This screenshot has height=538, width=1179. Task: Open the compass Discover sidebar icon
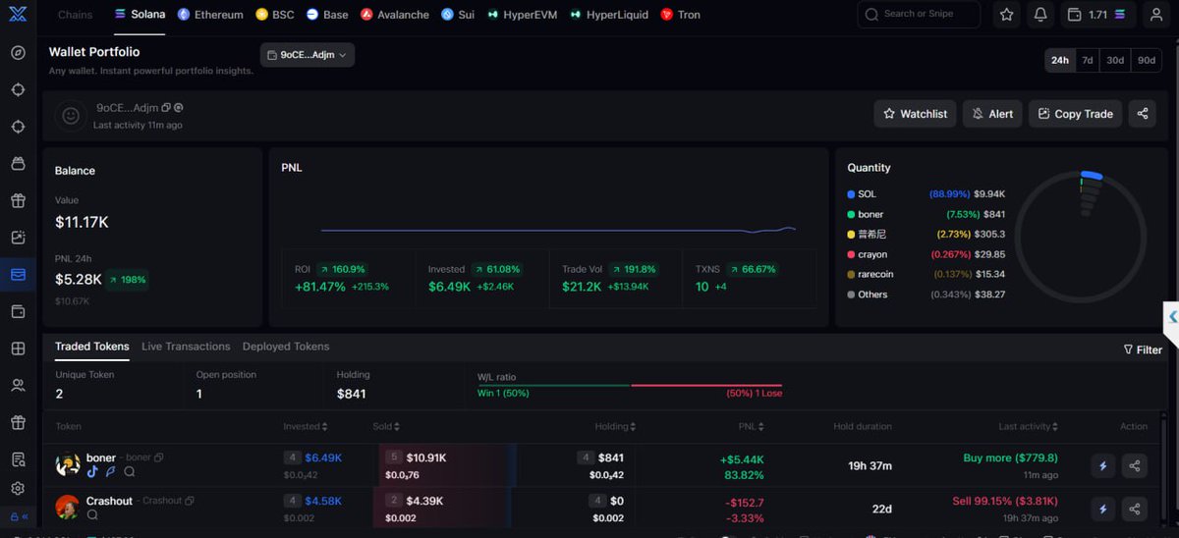point(18,52)
